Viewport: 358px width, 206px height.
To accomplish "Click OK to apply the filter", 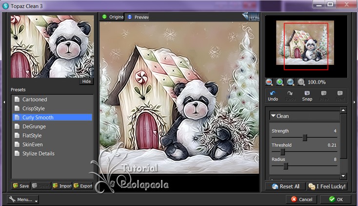I will tap(336, 199).
